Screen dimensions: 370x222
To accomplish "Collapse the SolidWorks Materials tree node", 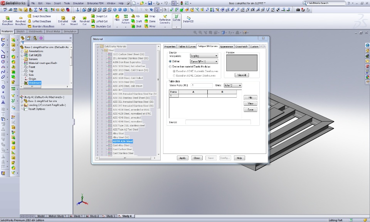I will (x=98, y=47).
